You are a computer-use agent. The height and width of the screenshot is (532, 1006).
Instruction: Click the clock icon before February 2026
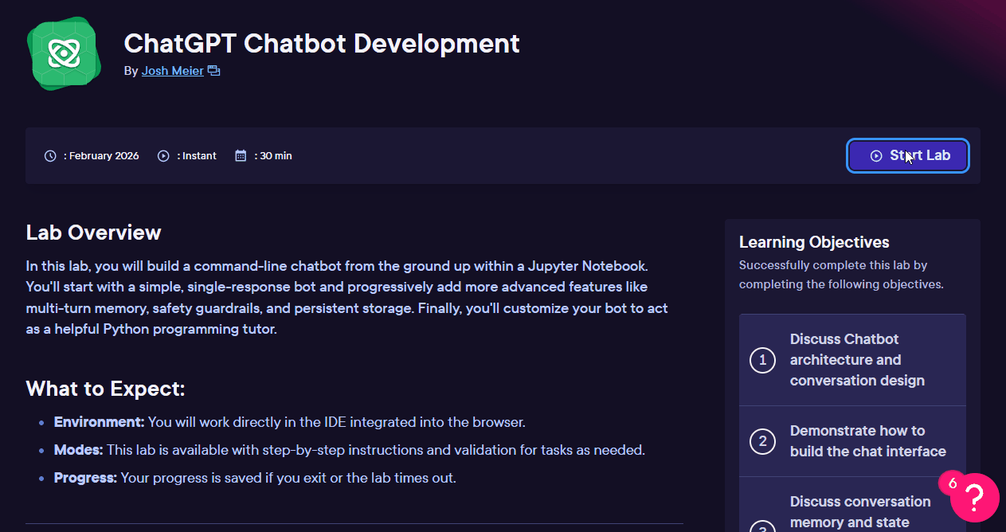point(50,156)
